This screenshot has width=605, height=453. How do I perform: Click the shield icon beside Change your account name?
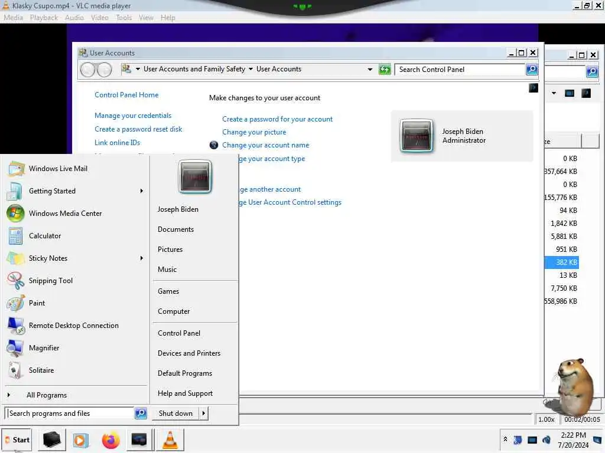[214, 145]
